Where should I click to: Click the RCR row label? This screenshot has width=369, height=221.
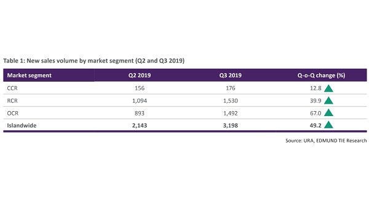point(12,101)
